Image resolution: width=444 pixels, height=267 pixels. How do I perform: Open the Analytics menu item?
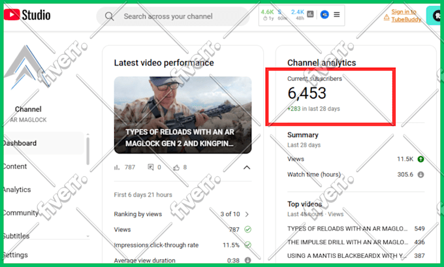click(17, 189)
